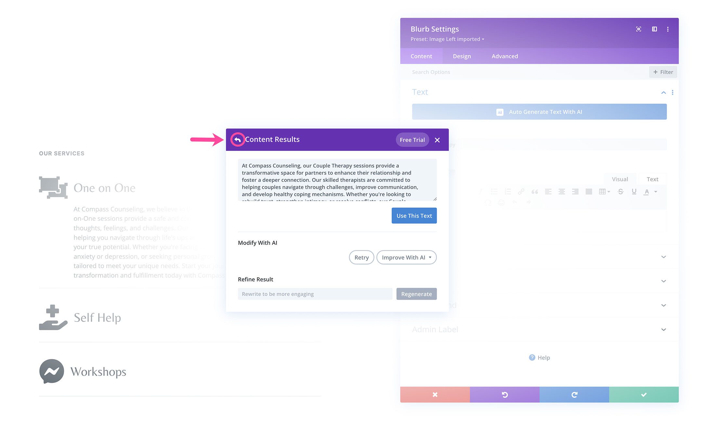
Task: Open Improve With AI dropdown
Action: [406, 257]
